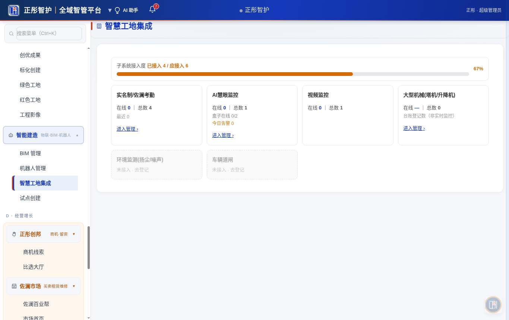Open 标化创建 in the sidebar

30,70
